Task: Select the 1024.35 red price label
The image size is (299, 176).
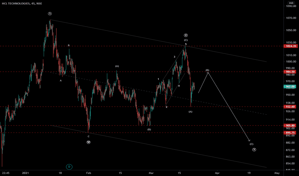Action: point(291,46)
